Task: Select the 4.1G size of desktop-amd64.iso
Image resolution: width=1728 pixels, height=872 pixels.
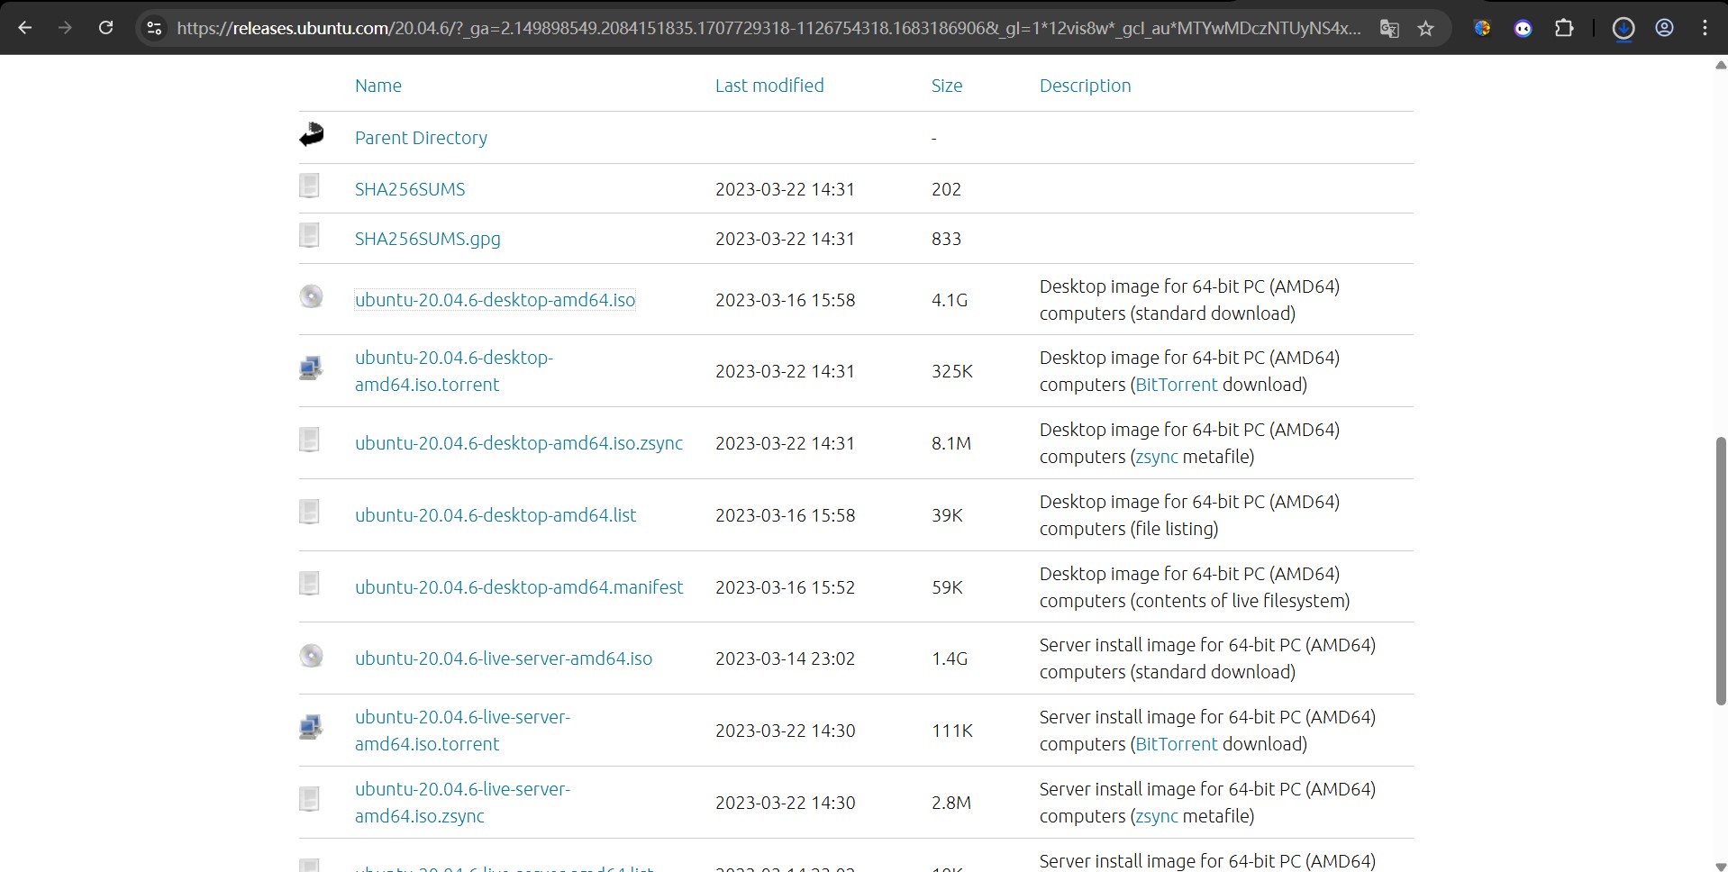Action: (950, 300)
